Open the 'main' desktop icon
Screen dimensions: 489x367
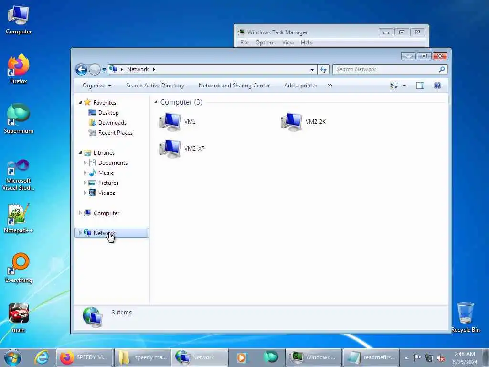(x=19, y=318)
